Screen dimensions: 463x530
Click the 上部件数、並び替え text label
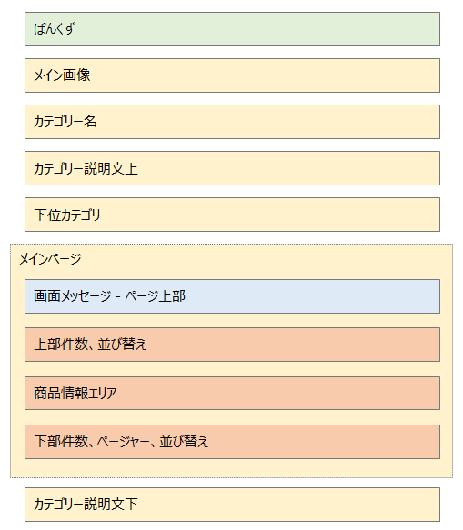tap(90, 345)
